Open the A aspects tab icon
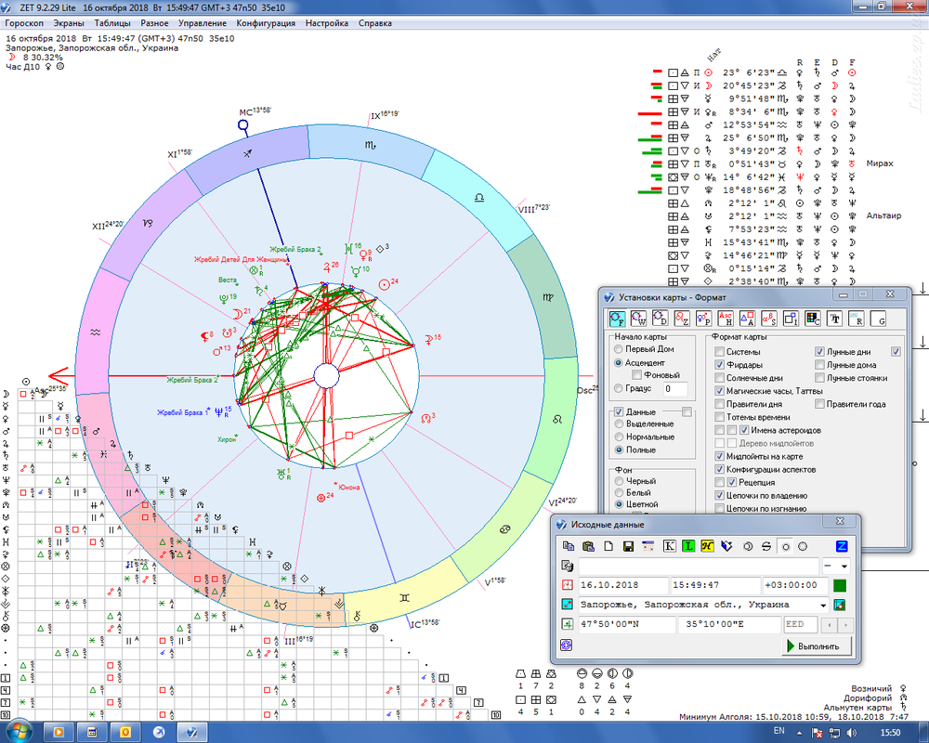 pos(747,319)
